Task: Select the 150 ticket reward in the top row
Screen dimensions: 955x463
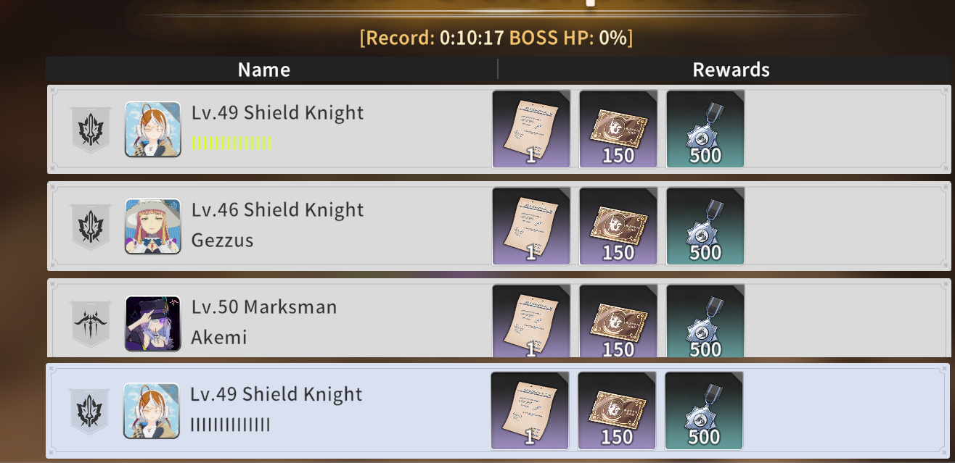Action: point(618,129)
